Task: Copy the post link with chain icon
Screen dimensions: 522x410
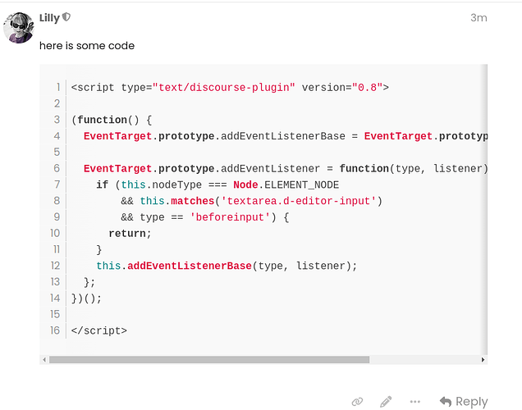Action: click(x=357, y=402)
